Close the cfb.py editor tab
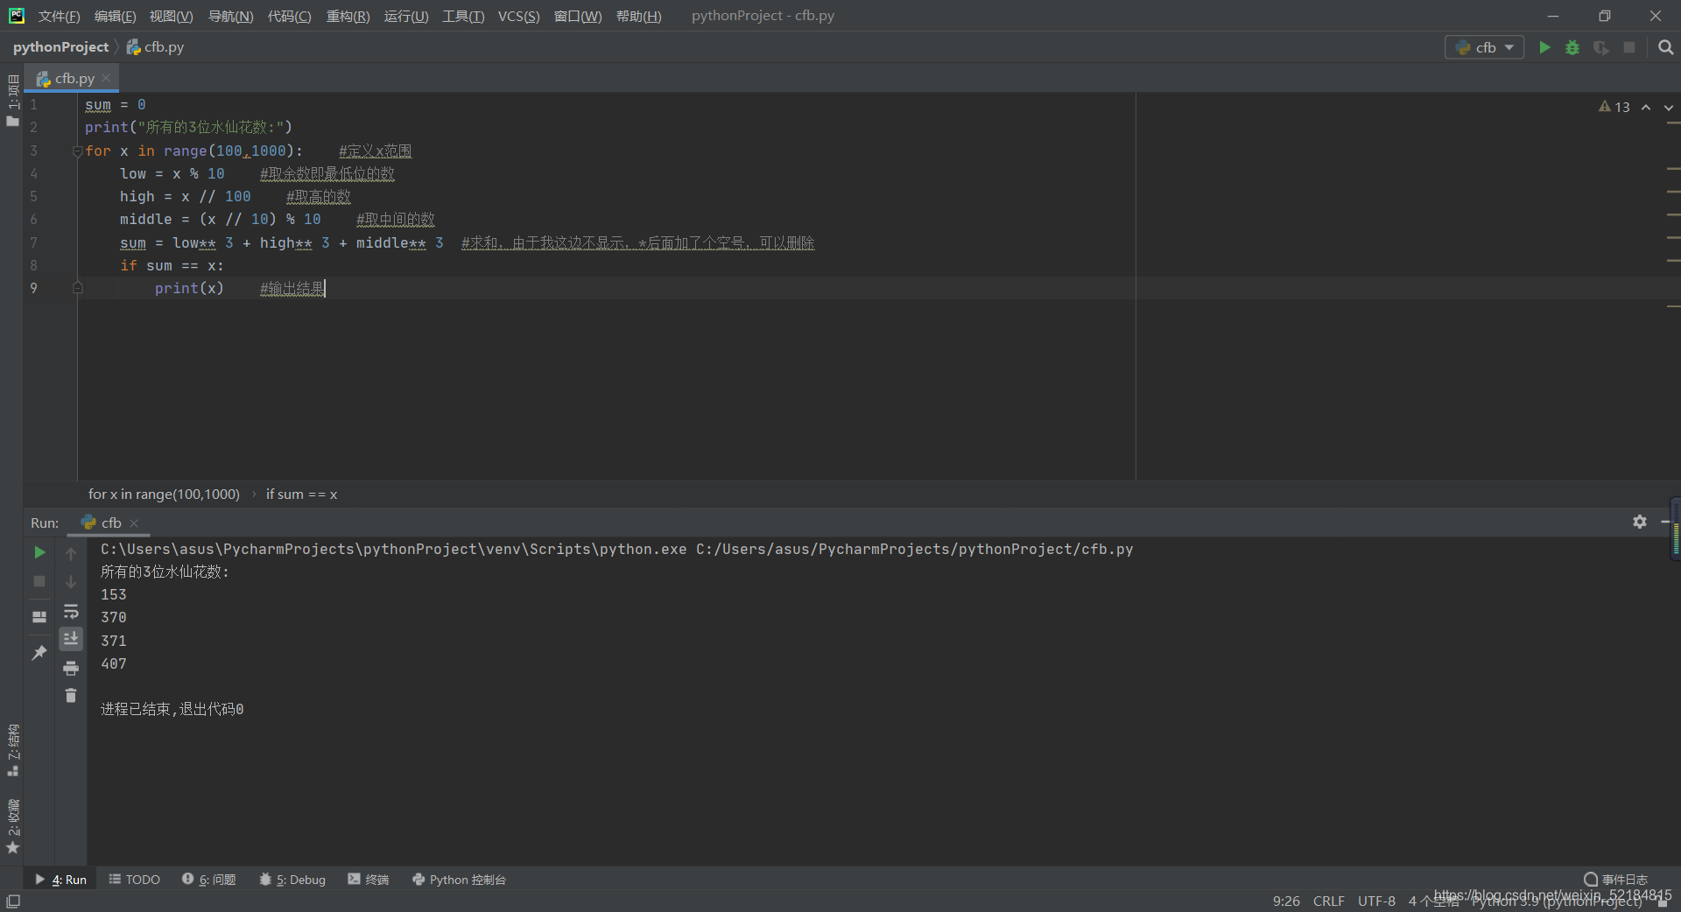Screen dimensions: 1681x912 (106, 78)
